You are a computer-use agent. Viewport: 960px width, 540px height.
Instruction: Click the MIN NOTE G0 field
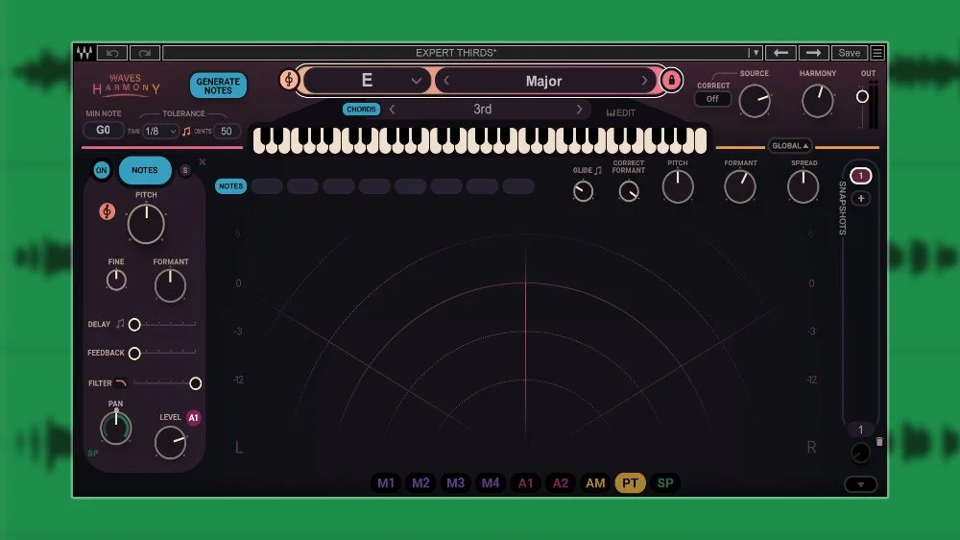(x=103, y=130)
